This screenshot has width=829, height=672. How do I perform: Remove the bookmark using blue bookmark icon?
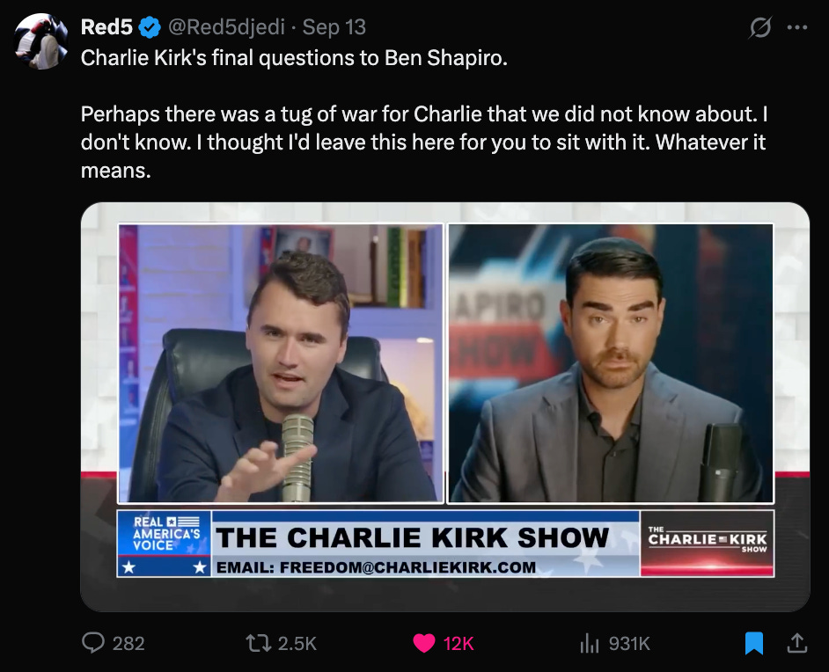(x=754, y=643)
